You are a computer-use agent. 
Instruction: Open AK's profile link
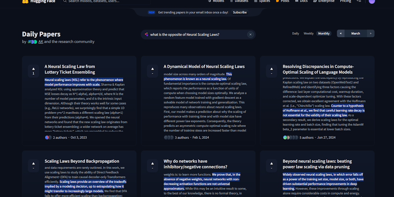(41, 42)
